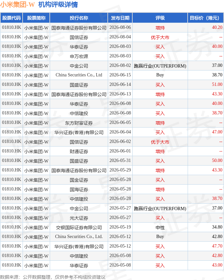Click the 数据来源 disclaimer footer text
Screen dimensions: 224x280
click(53, 277)
